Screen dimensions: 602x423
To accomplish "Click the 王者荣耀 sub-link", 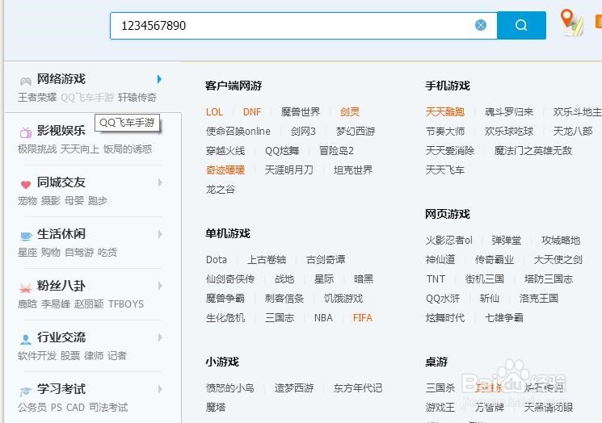I will point(37,98).
